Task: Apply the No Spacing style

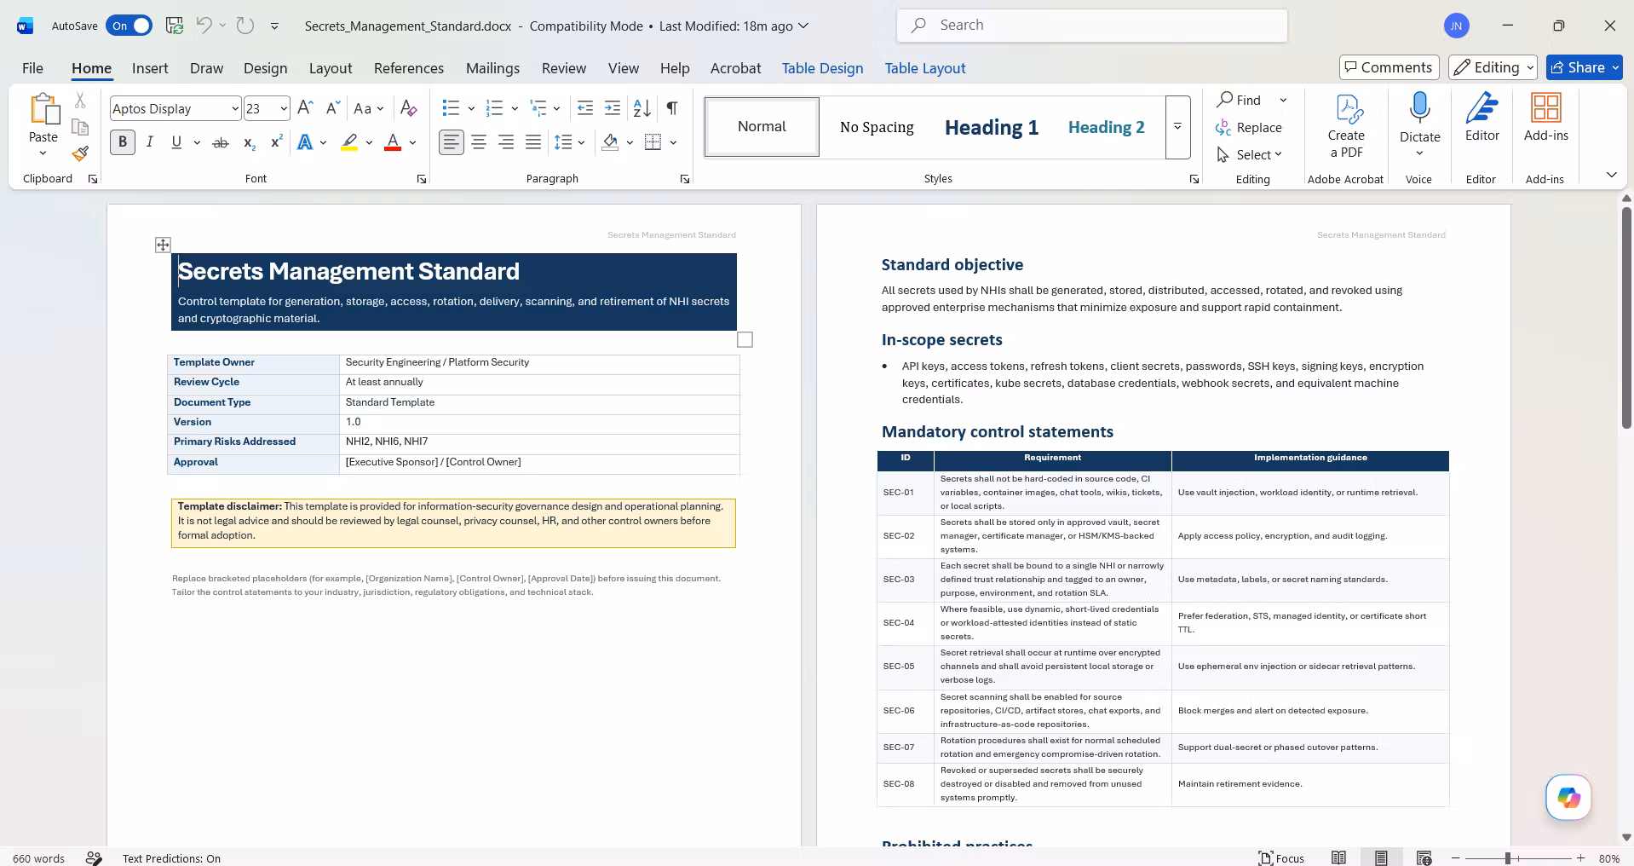Action: click(x=877, y=127)
